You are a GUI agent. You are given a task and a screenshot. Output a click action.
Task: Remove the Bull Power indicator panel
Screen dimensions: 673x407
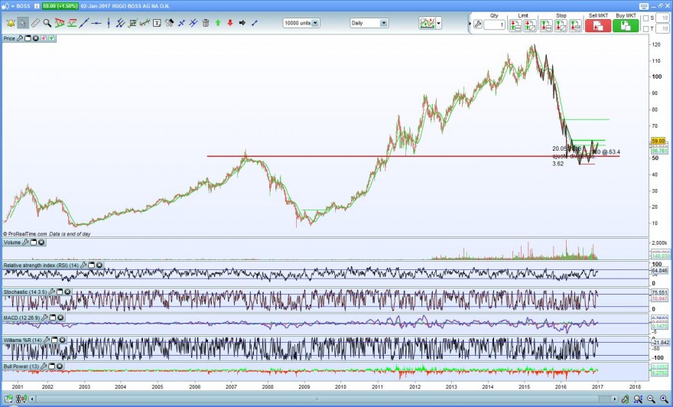59,366
